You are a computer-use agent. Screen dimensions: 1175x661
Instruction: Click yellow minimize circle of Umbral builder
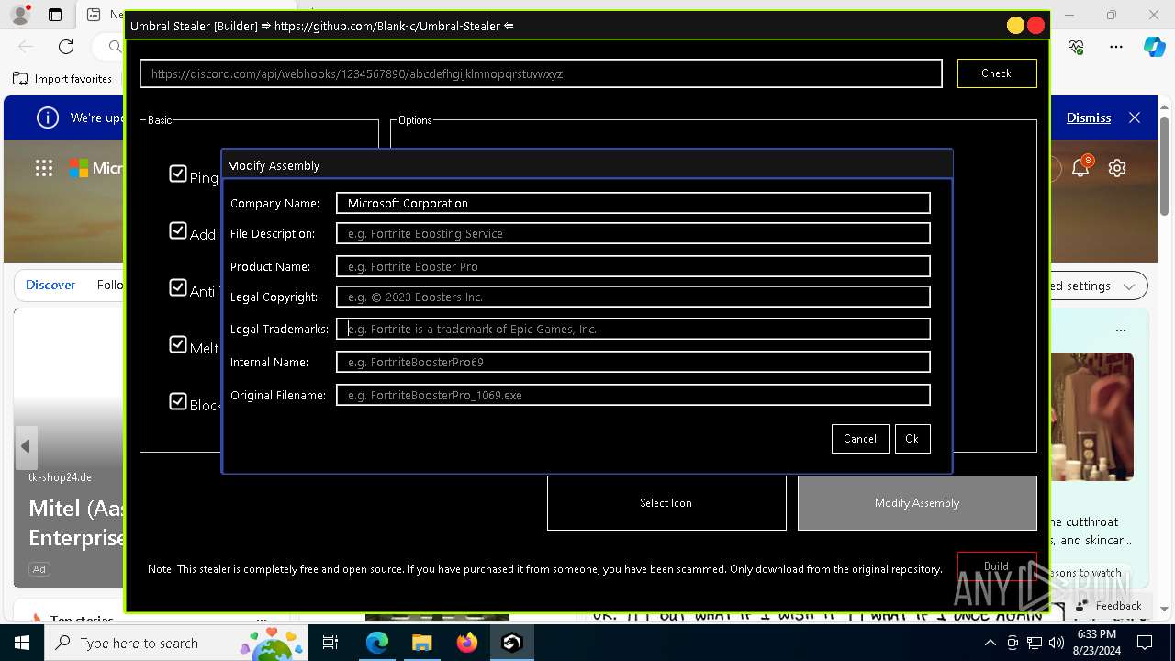(1015, 26)
